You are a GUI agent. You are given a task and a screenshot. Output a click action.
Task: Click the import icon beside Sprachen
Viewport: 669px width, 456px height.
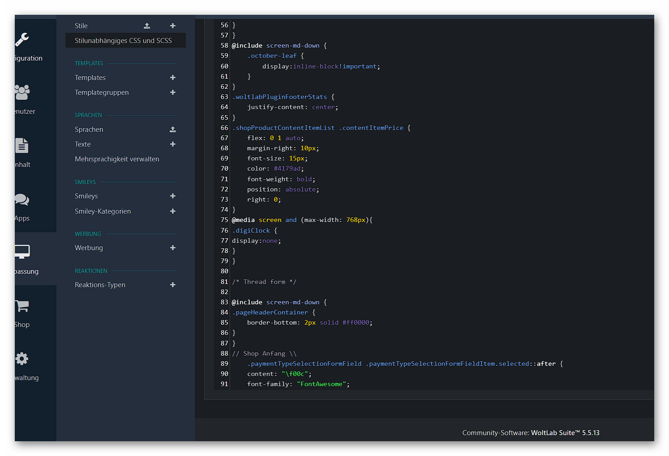[x=173, y=129]
